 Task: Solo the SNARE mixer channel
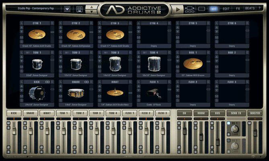(x=25, y=127)
